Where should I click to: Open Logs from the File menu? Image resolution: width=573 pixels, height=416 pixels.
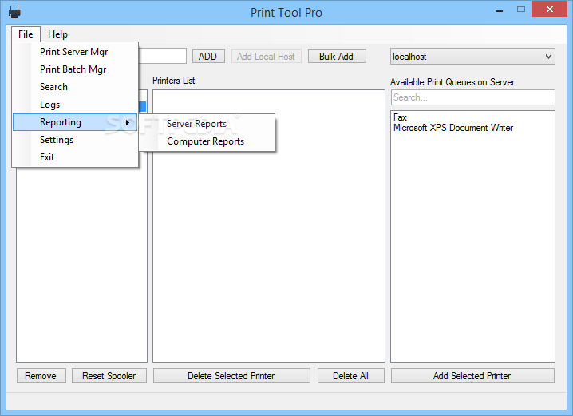click(x=75, y=105)
